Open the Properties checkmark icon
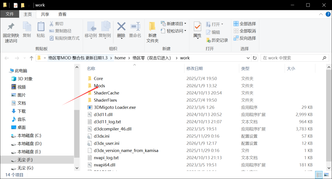The width and height of the screenshot is (332, 179). pyautogui.click(x=197, y=27)
